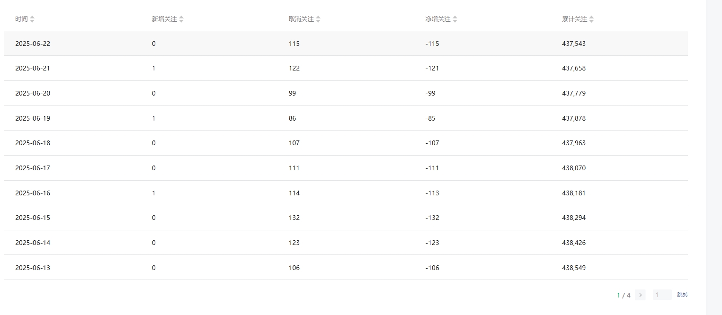Image resolution: width=722 pixels, height=315 pixels.
Task: Select the 2025-06-18 row date
Action: pos(33,143)
